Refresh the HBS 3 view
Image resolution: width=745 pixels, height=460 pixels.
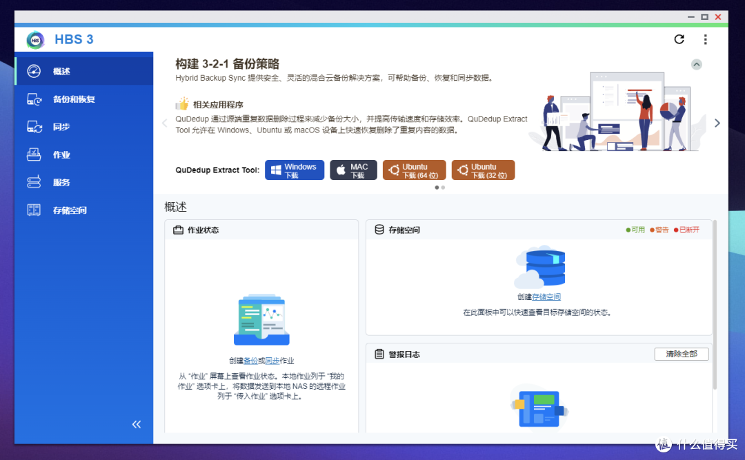click(x=679, y=39)
